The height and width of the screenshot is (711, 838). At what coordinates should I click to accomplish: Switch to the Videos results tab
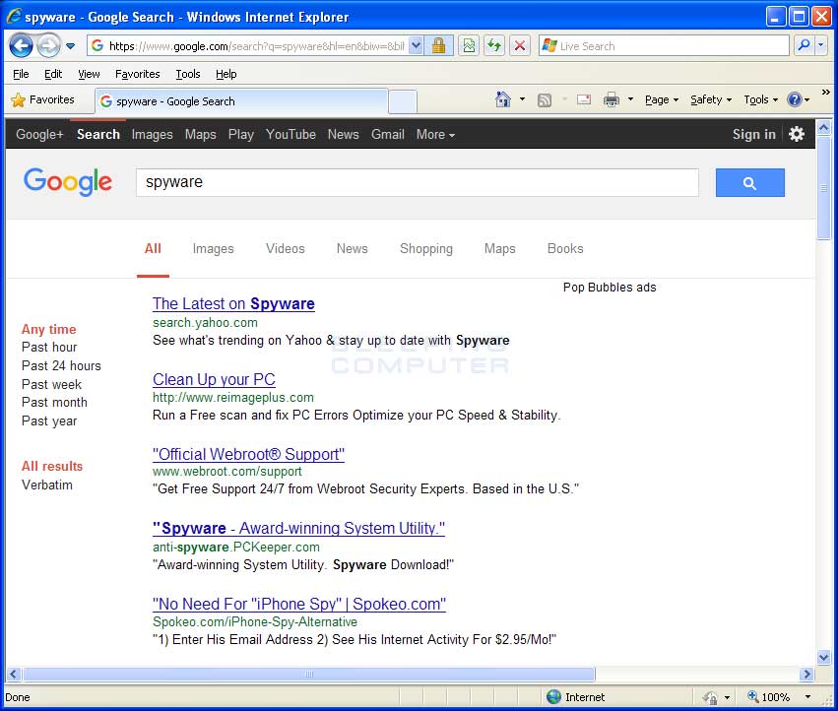coord(286,248)
